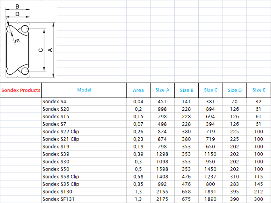This screenshot has width=271, height=203.
Task: Click the 'Sondex S58 Clip' model cell
Action: click(x=84, y=176)
